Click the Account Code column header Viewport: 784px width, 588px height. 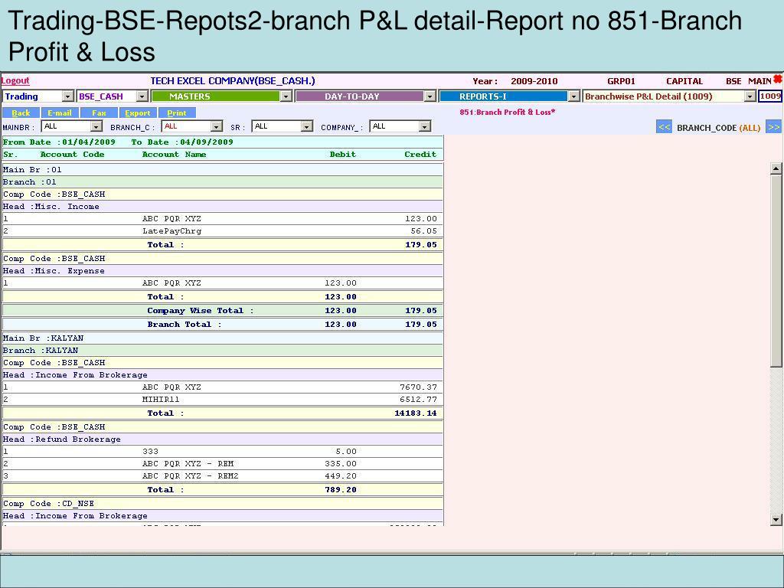(72, 155)
